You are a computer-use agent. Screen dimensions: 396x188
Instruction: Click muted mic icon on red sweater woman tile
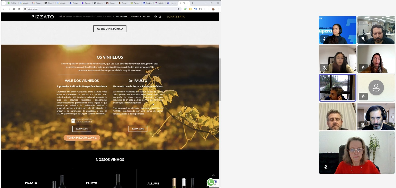(326, 167)
